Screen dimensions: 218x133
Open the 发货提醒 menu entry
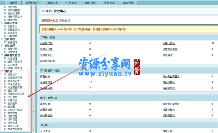pos(12,113)
